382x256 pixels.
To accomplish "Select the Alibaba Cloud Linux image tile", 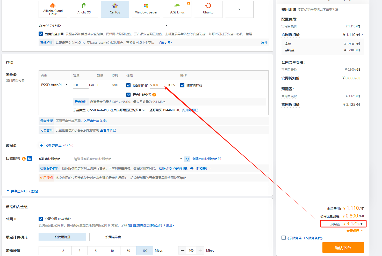I will [53, 9].
